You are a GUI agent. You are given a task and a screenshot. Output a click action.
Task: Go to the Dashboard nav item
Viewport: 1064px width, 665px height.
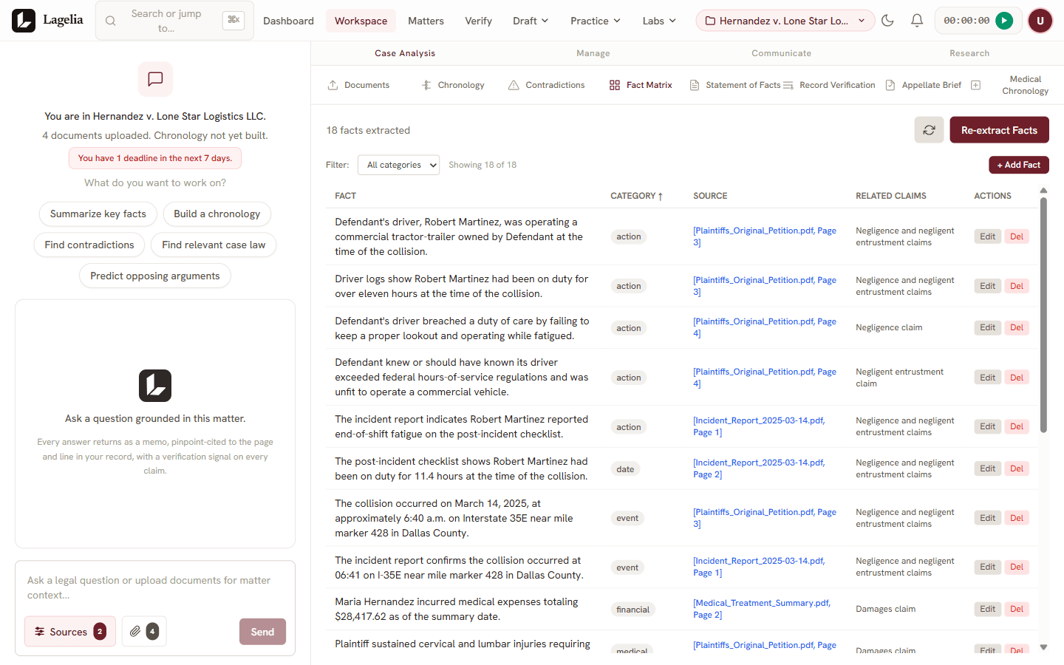point(288,21)
